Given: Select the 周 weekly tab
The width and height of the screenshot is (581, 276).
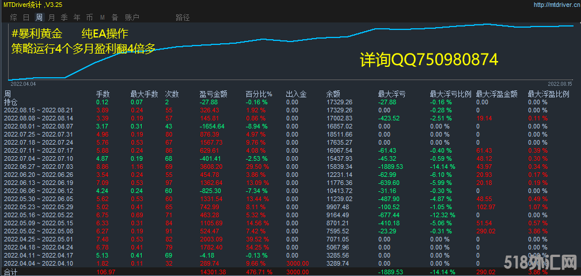Looking at the screenshot, I should [x=39, y=17].
